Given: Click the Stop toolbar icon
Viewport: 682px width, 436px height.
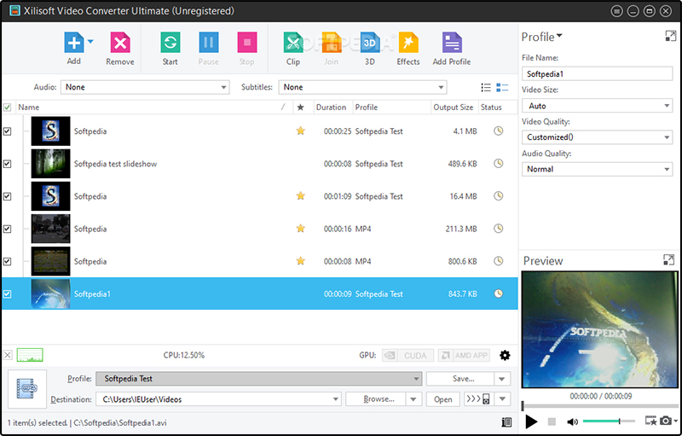Looking at the screenshot, I should [x=247, y=43].
